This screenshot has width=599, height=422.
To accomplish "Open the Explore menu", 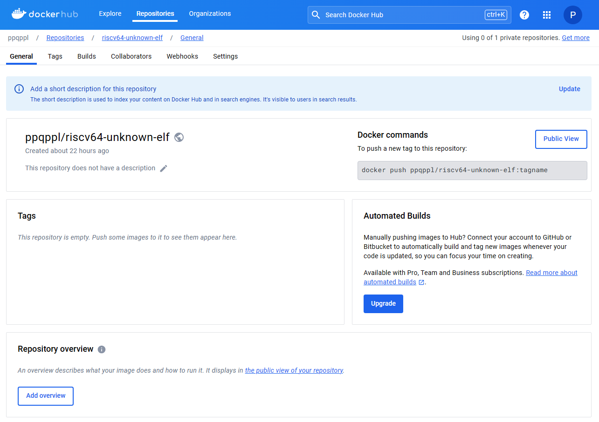I will pyautogui.click(x=110, y=14).
